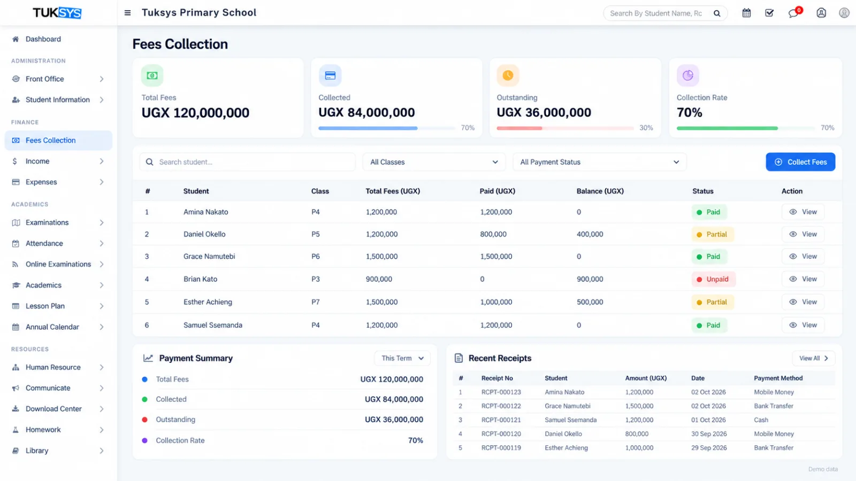
Task: Click the Collect Fees button
Action: click(x=800, y=162)
